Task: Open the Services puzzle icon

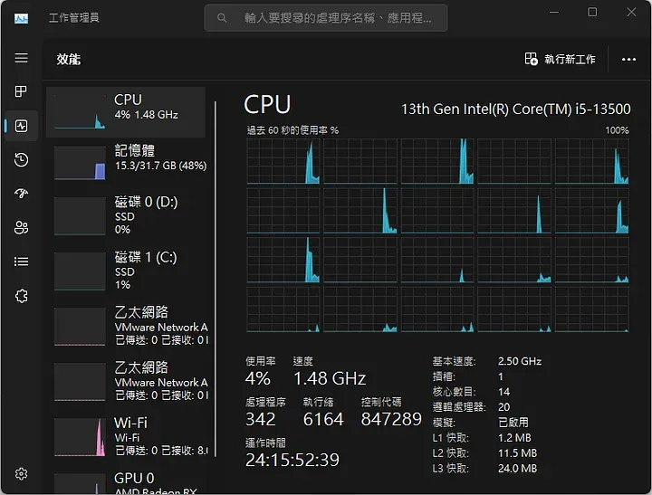Action: (x=21, y=296)
